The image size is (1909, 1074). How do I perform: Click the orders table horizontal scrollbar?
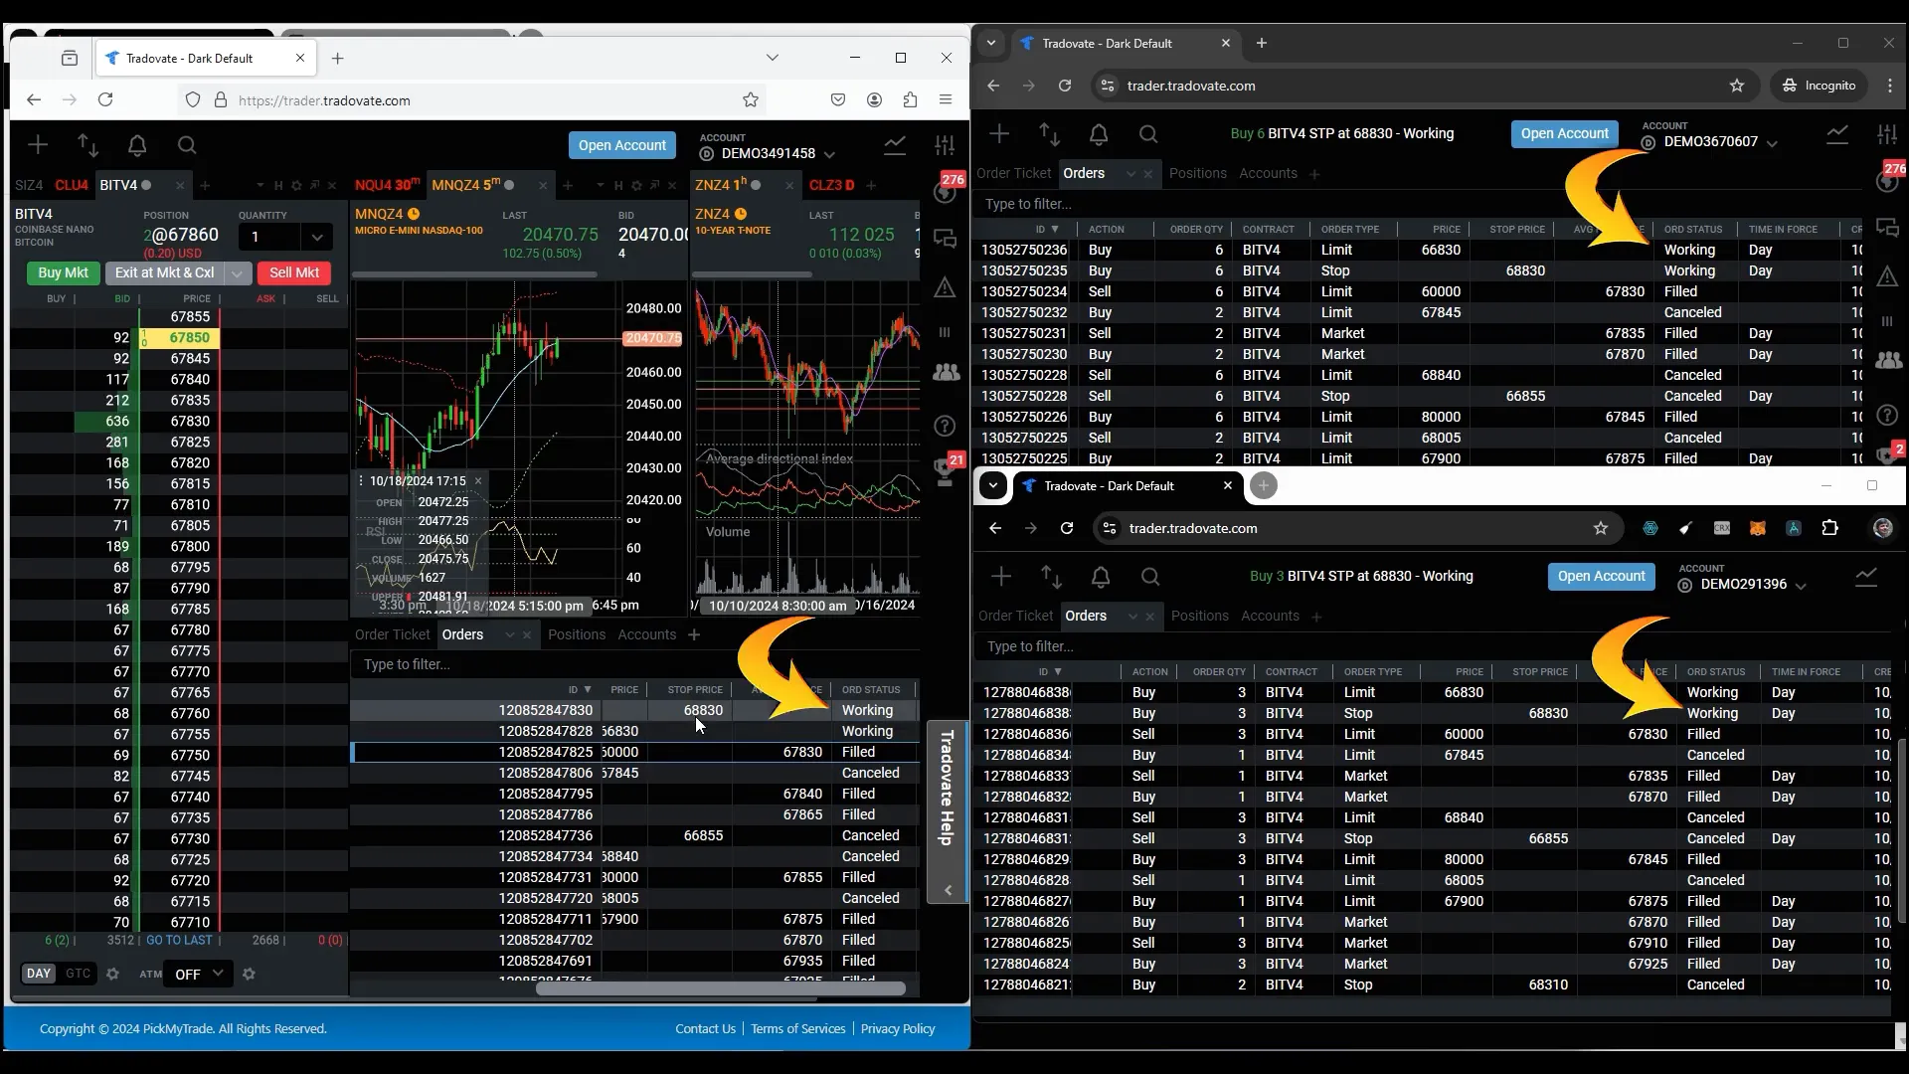tap(721, 988)
